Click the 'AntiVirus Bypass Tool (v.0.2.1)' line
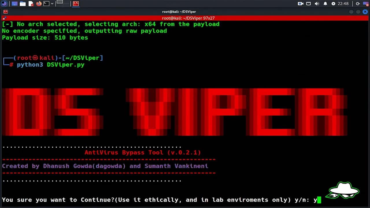 (143, 153)
